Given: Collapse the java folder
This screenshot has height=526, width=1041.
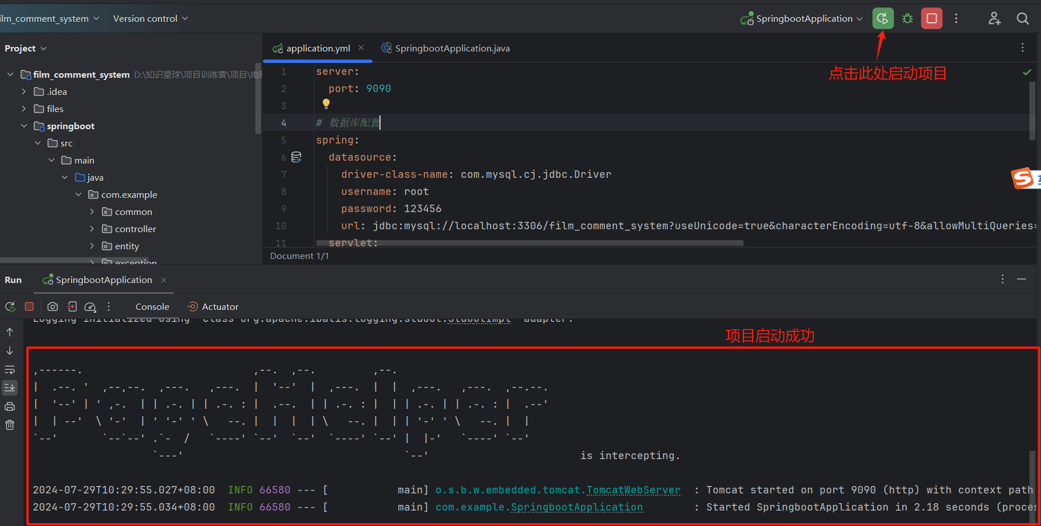Looking at the screenshot, I should [65, 177].
